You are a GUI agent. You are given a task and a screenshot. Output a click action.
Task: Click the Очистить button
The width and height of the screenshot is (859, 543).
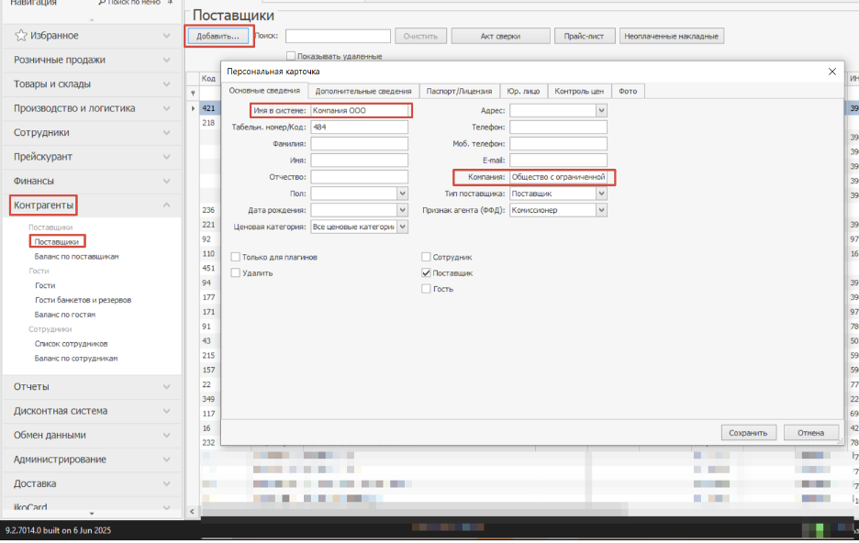tap(420, 36)
